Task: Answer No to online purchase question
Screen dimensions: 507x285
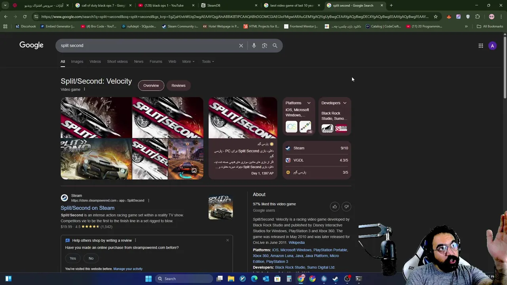Action: point(91,258)
